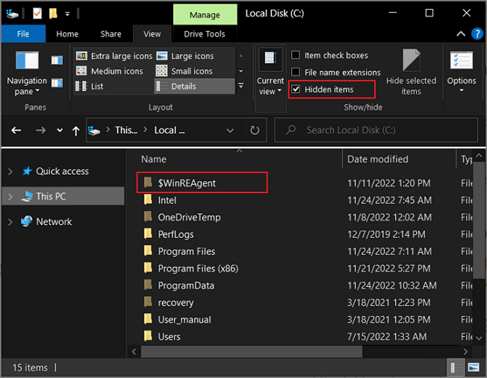Click horizontal scrollbar right arrow

pos(465,352)
